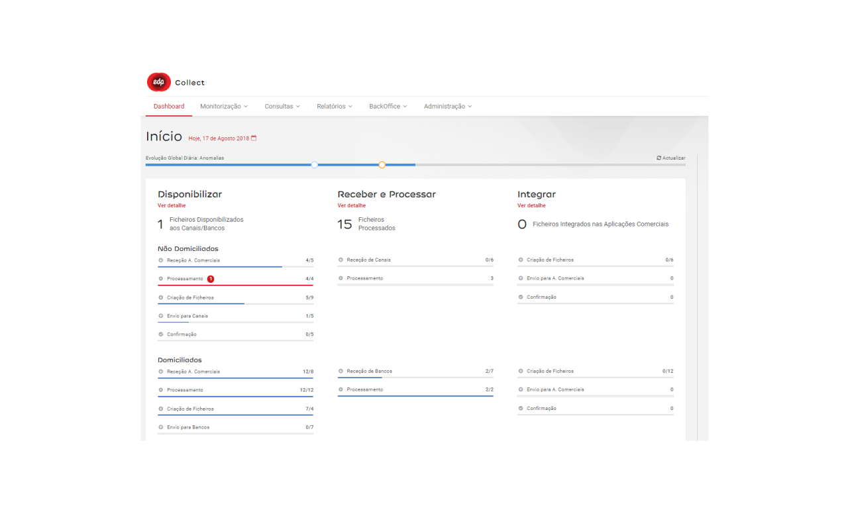Click the EDP logo icon
848x510 pixels.
(x=159, y=82)
